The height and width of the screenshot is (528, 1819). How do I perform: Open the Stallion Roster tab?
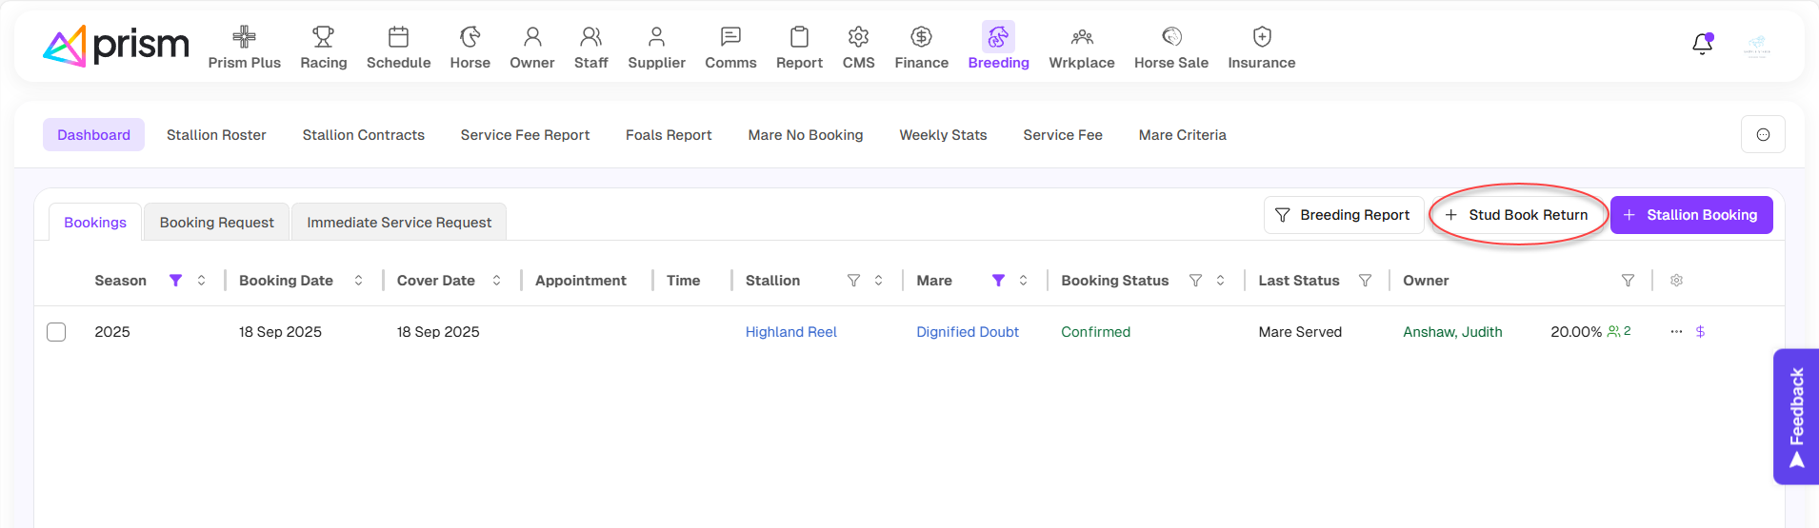point(216,135)
